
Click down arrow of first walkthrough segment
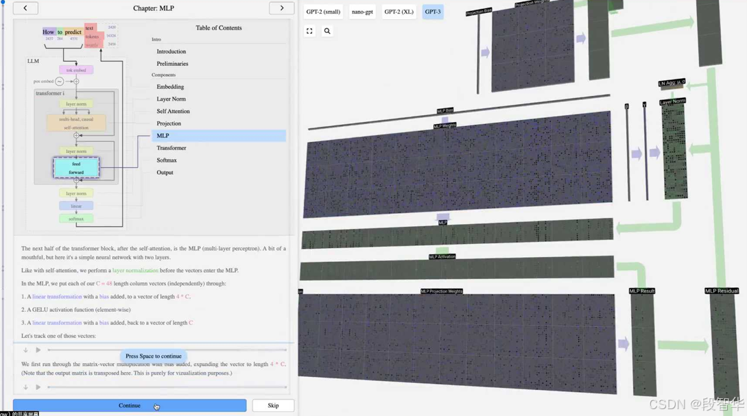[x=26, y=350]
